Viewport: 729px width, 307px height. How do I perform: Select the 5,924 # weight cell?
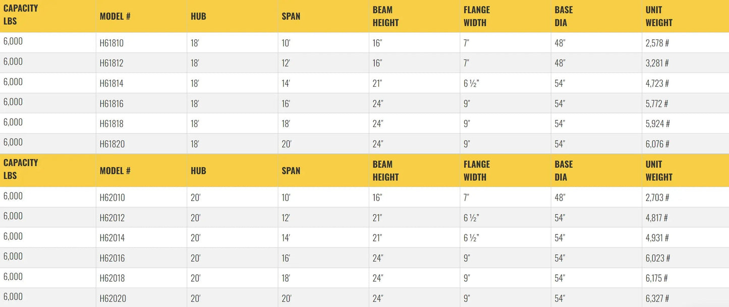pos(658,124)
